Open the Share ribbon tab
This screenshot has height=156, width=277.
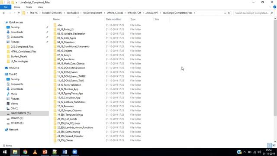(29, 7)
